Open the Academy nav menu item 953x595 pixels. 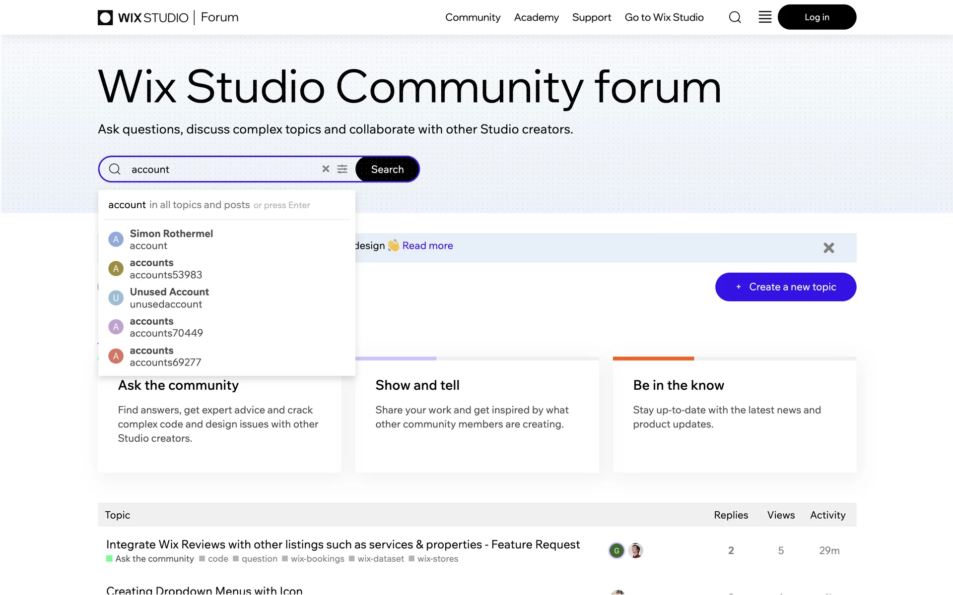(536, 17)
